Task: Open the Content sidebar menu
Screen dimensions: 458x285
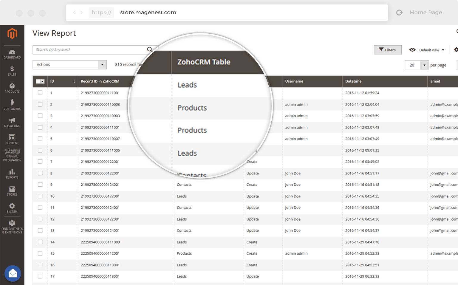Action: coord(12,140)
